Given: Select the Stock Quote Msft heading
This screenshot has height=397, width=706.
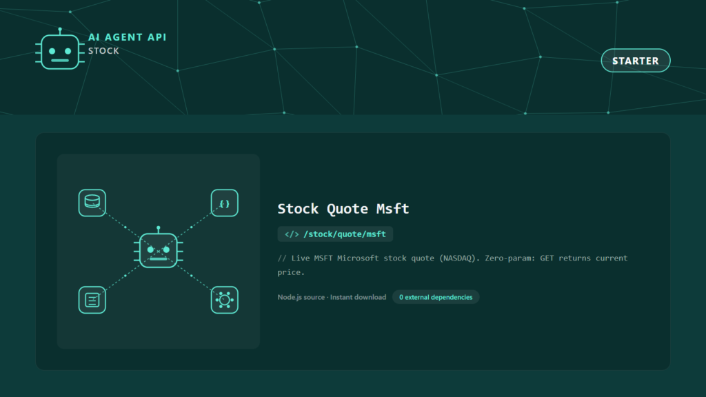Looking at the screenshot, I should tap(343, 208).
